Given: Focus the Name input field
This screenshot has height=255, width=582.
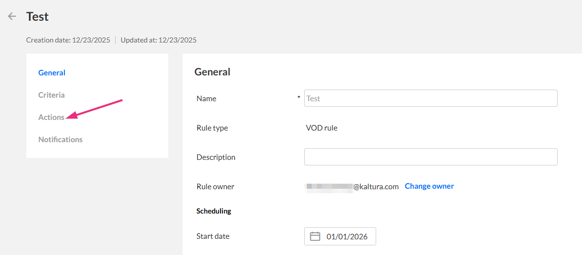Looking at the screenshot, I should click(430, 99).
